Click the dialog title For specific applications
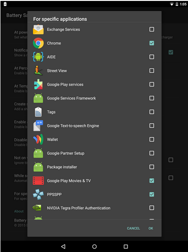Screen dimensions: 188x252 coord(60,19)
